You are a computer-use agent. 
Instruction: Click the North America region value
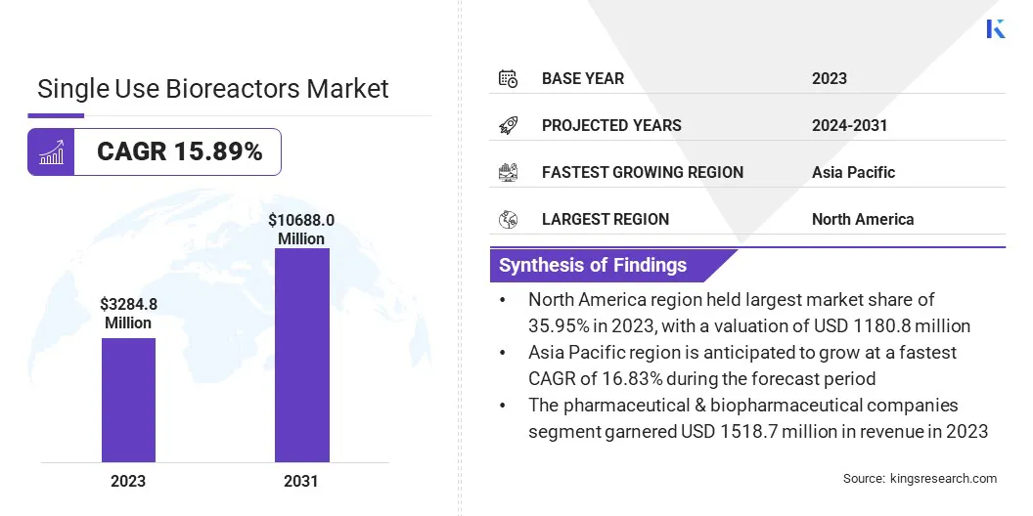click(862, 219)
